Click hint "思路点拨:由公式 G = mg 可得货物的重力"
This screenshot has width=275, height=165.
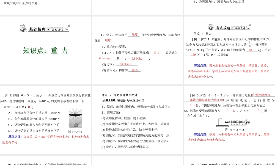(49, 136)
